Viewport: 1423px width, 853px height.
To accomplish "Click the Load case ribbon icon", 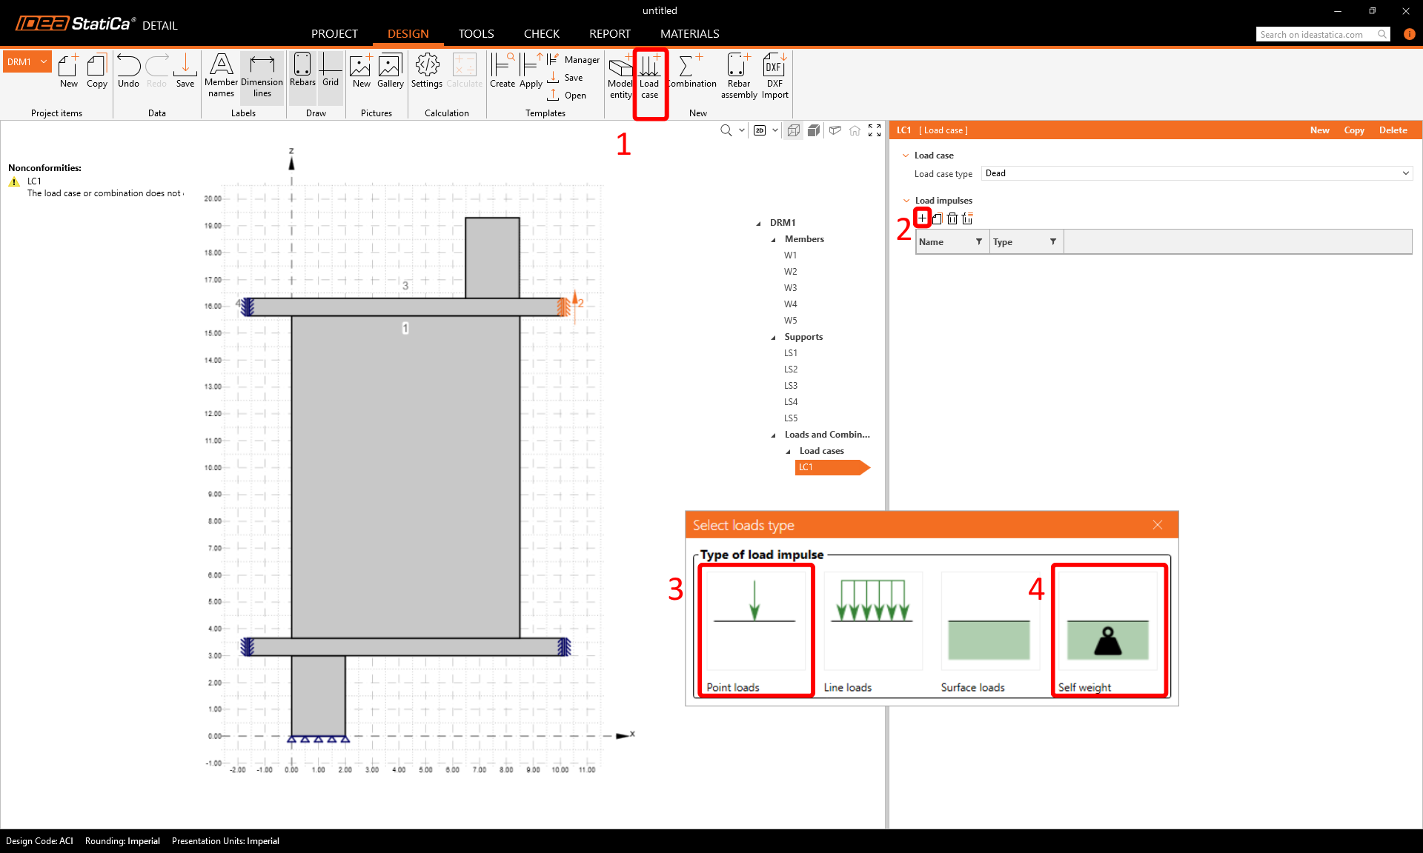I will coord(649,76).
